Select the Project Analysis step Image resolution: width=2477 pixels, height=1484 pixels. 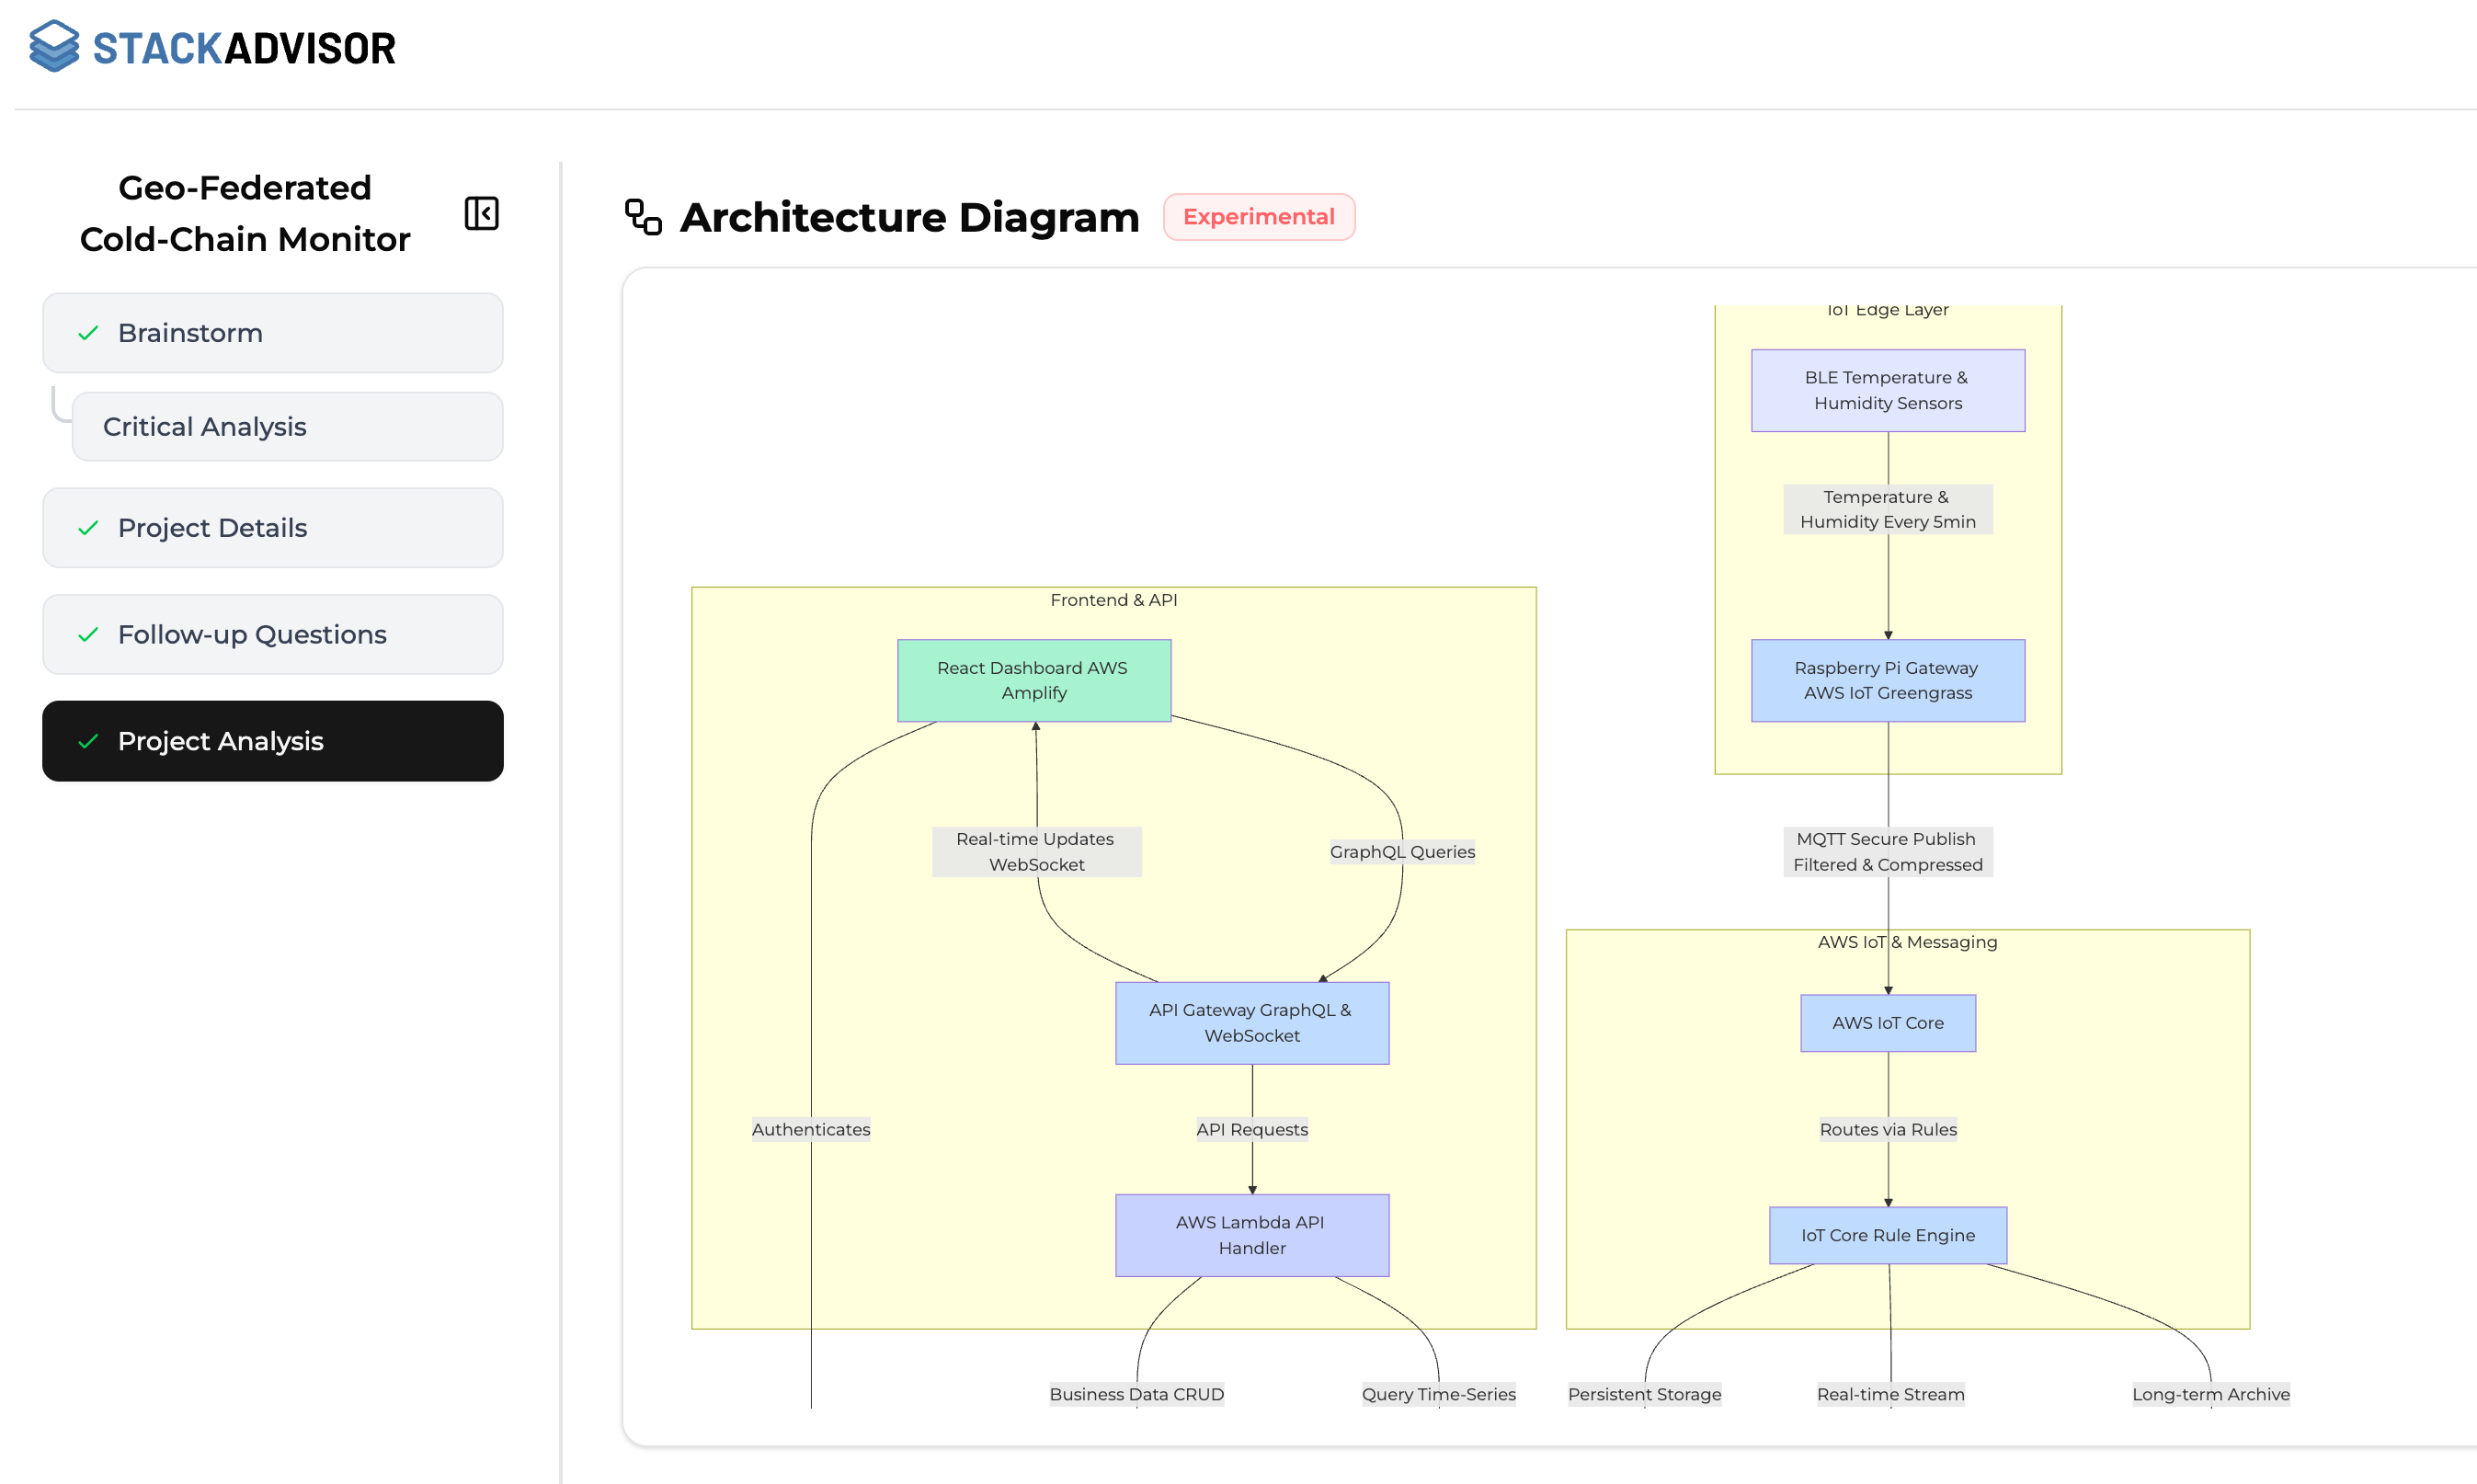point(221,741)
